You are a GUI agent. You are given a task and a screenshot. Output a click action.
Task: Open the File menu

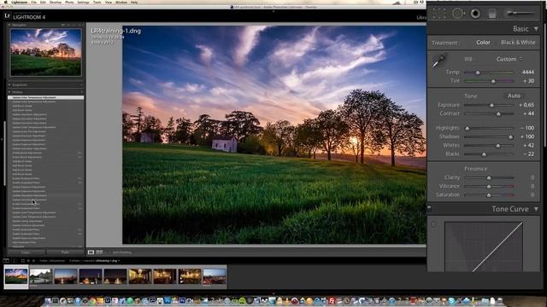(x=33, y=2)
